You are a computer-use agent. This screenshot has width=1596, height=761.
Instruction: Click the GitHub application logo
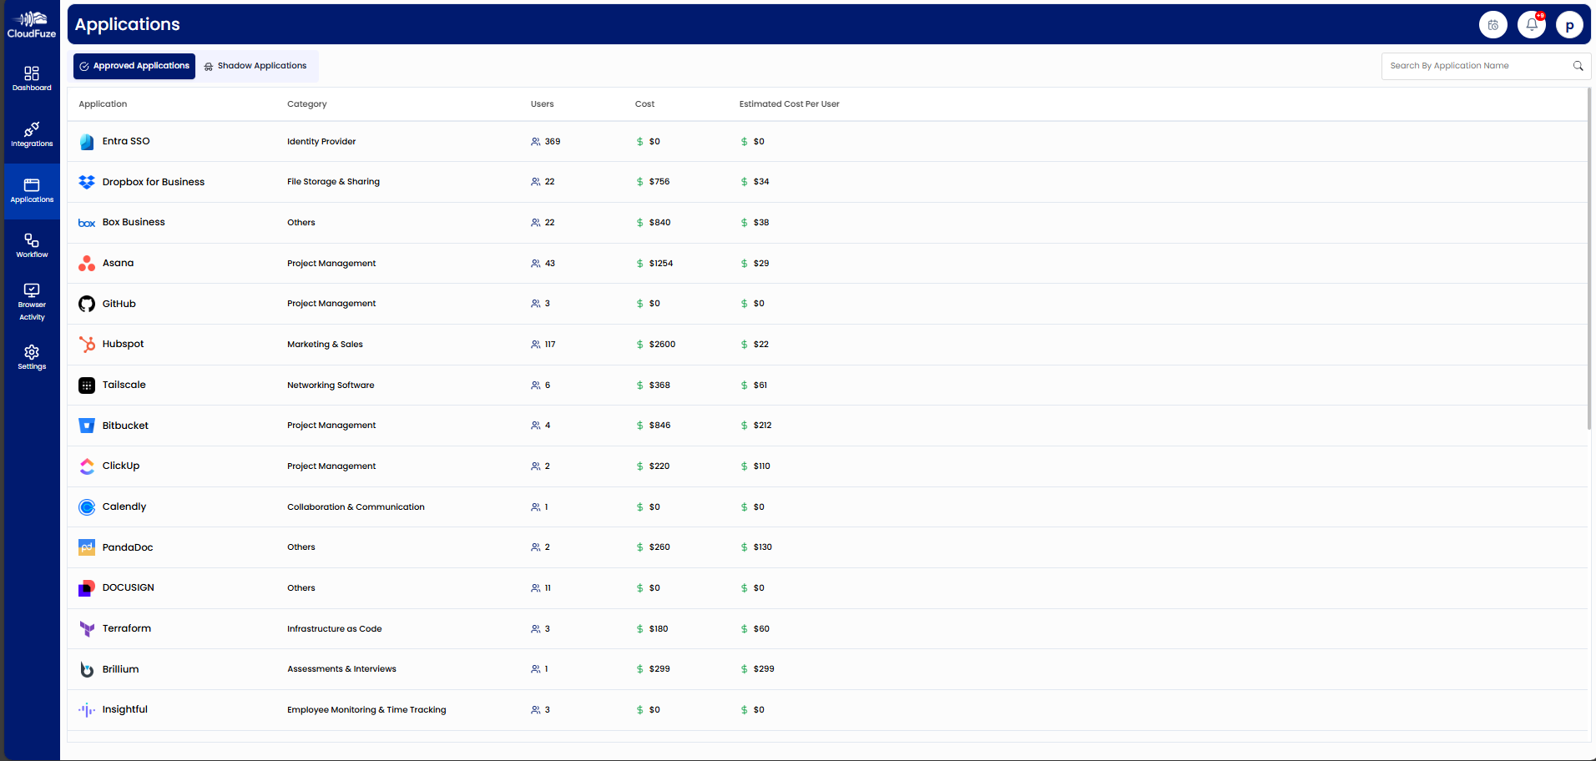[87, 304]
